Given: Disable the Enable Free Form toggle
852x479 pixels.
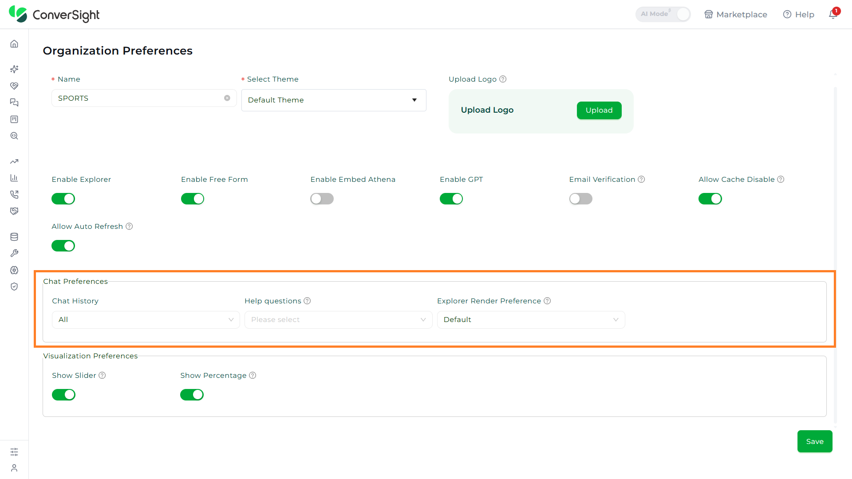Looking at the screenshot, I should click(x=193, y=199).
